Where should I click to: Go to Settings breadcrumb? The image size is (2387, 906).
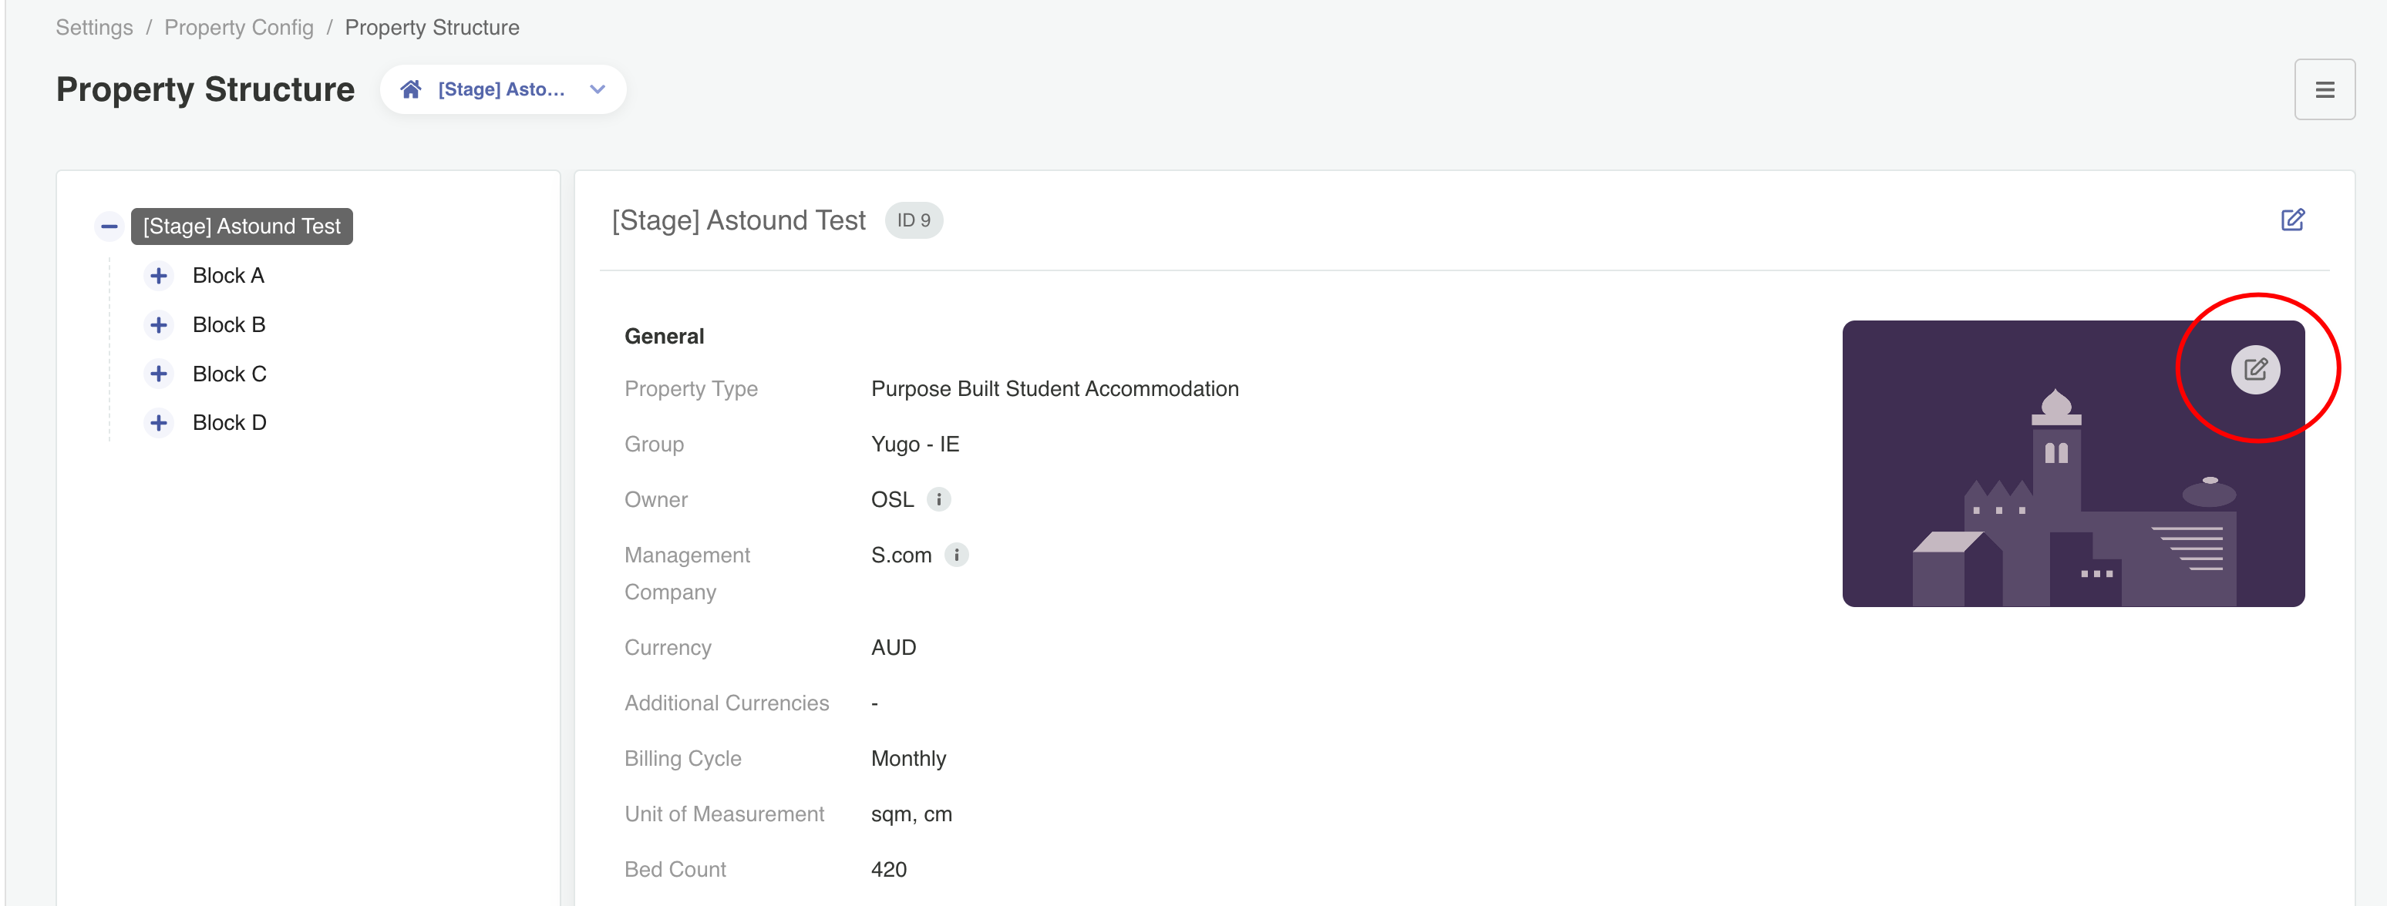(95, 28)
